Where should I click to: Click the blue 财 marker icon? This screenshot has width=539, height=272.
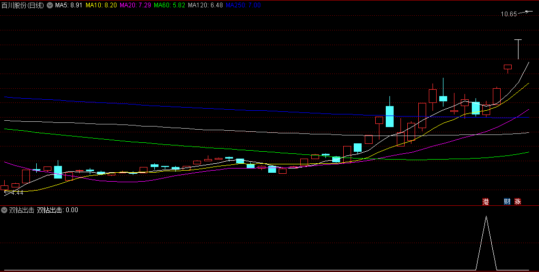coord(507,202)
